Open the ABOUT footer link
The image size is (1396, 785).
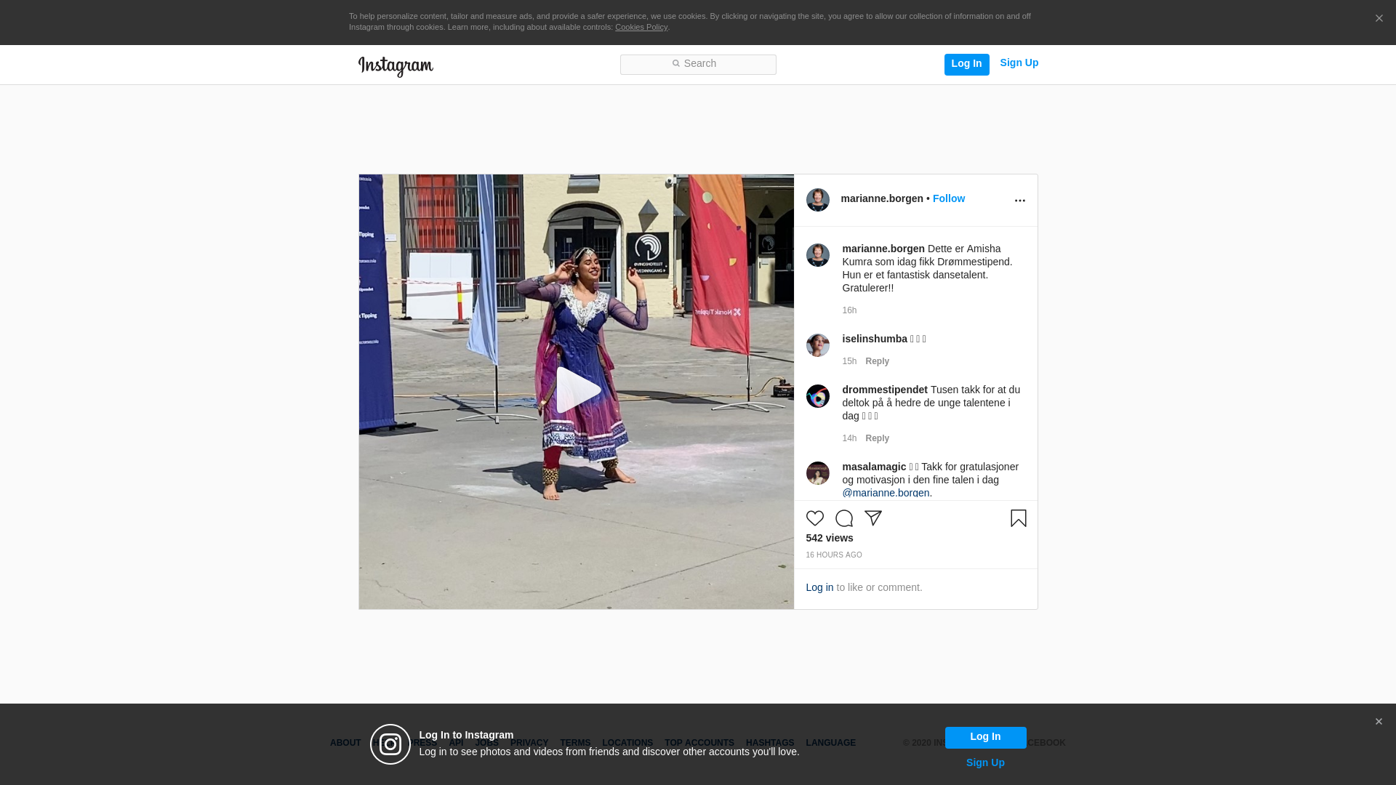pyautogui.click(x=345, y=744)
